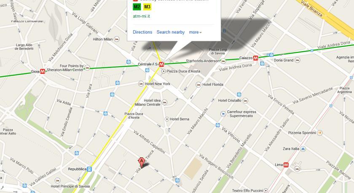Select the Piazza Duca d'Aosta marker near station
Screen dimensions: 354x193
[x=164, y=71]
